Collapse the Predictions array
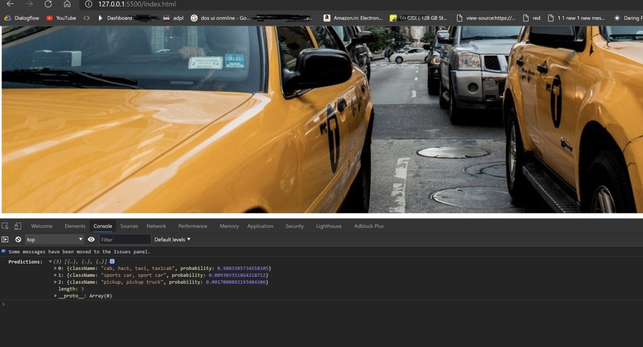This screenshot has width=643, height=347. point(50,262)
